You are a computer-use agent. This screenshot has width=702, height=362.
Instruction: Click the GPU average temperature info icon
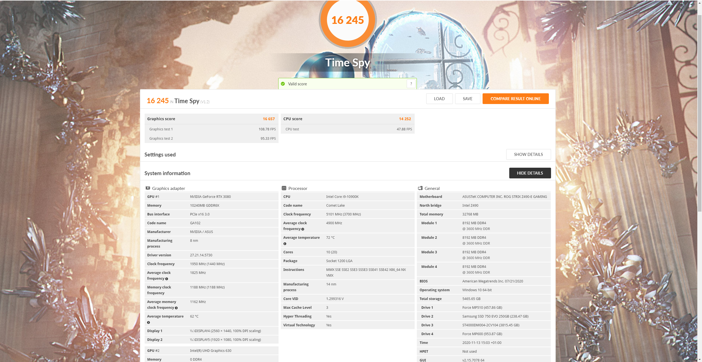click(x=148, y=322)
